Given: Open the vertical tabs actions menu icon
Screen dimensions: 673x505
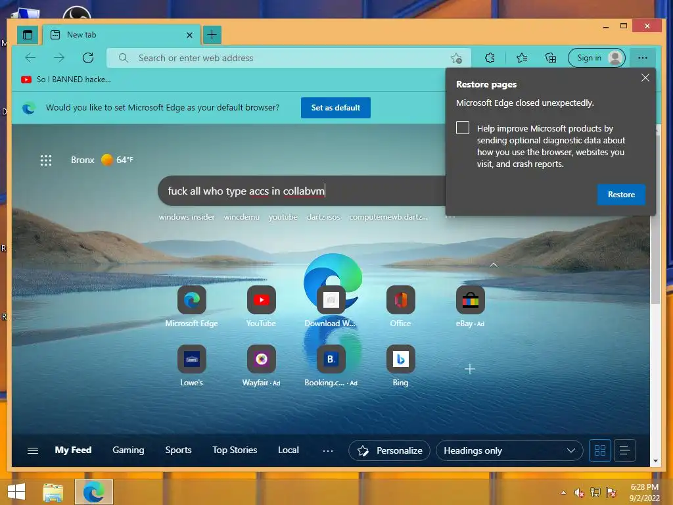Looking at the screenshot, I should [28, 35].
